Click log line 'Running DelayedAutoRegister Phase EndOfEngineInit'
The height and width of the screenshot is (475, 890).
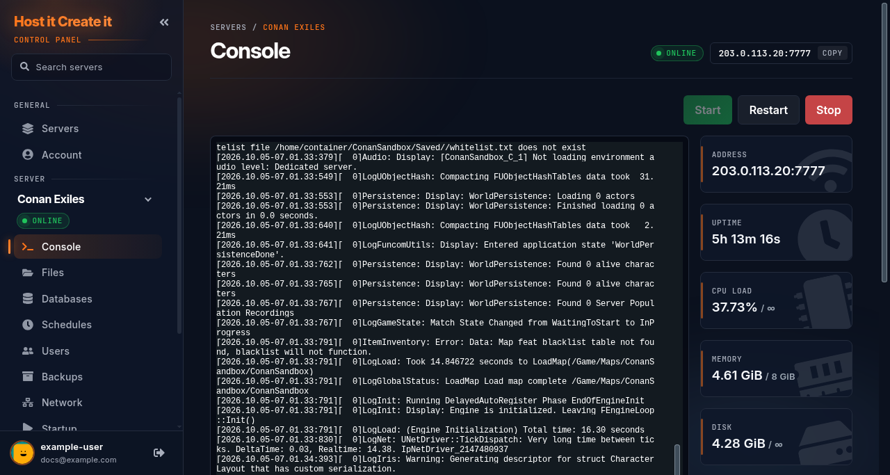[x=430, y=401]
